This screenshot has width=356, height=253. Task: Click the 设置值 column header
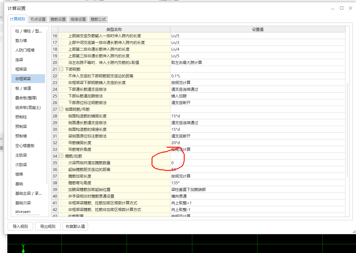coord(258,29)
